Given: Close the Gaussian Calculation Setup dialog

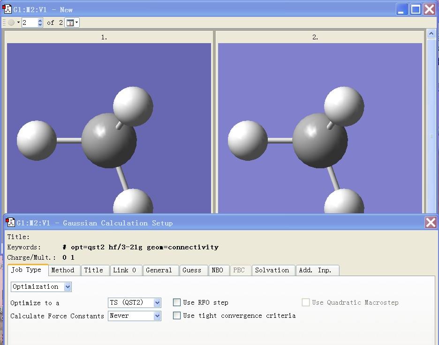Looking at the screenshot, I should [431, 222].
